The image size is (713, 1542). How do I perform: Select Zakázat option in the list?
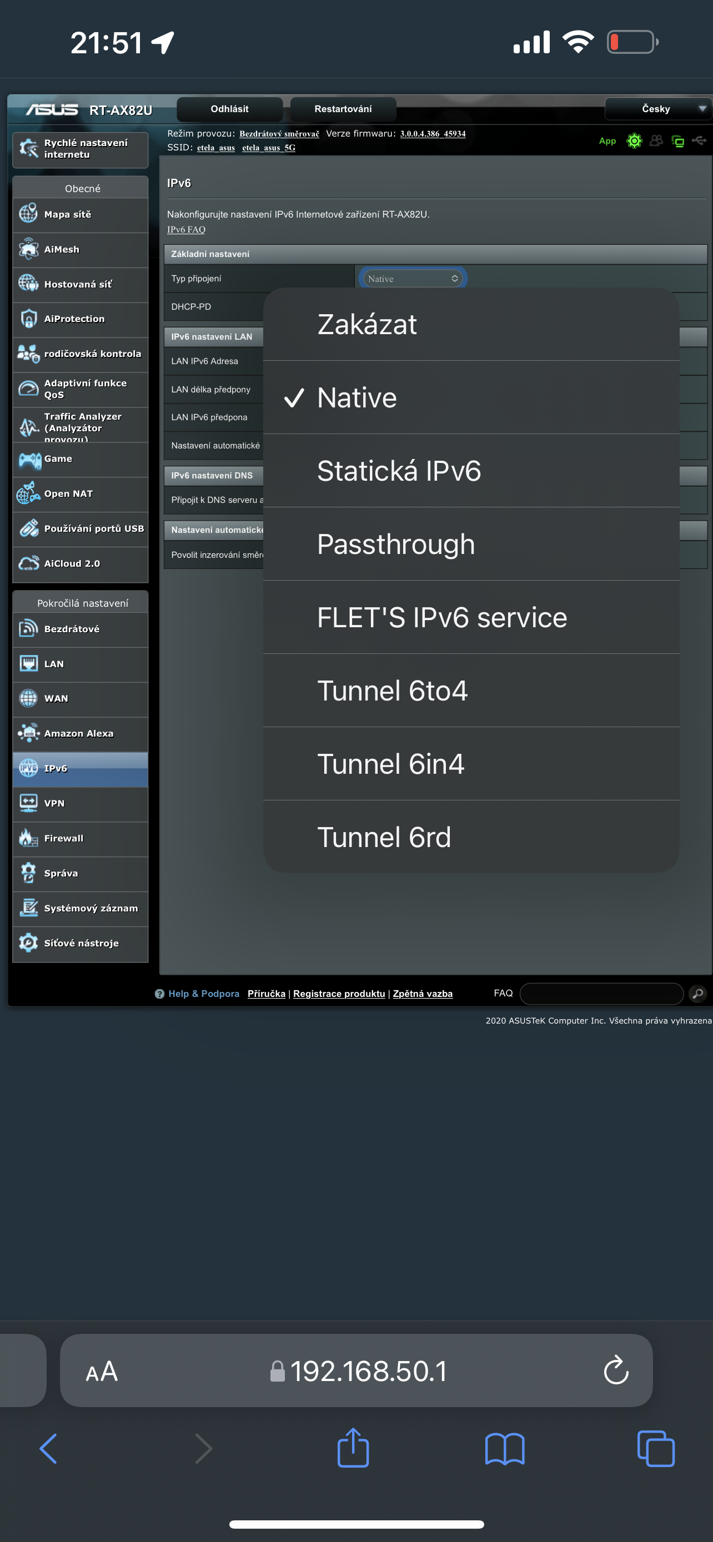tap(366, 325)
